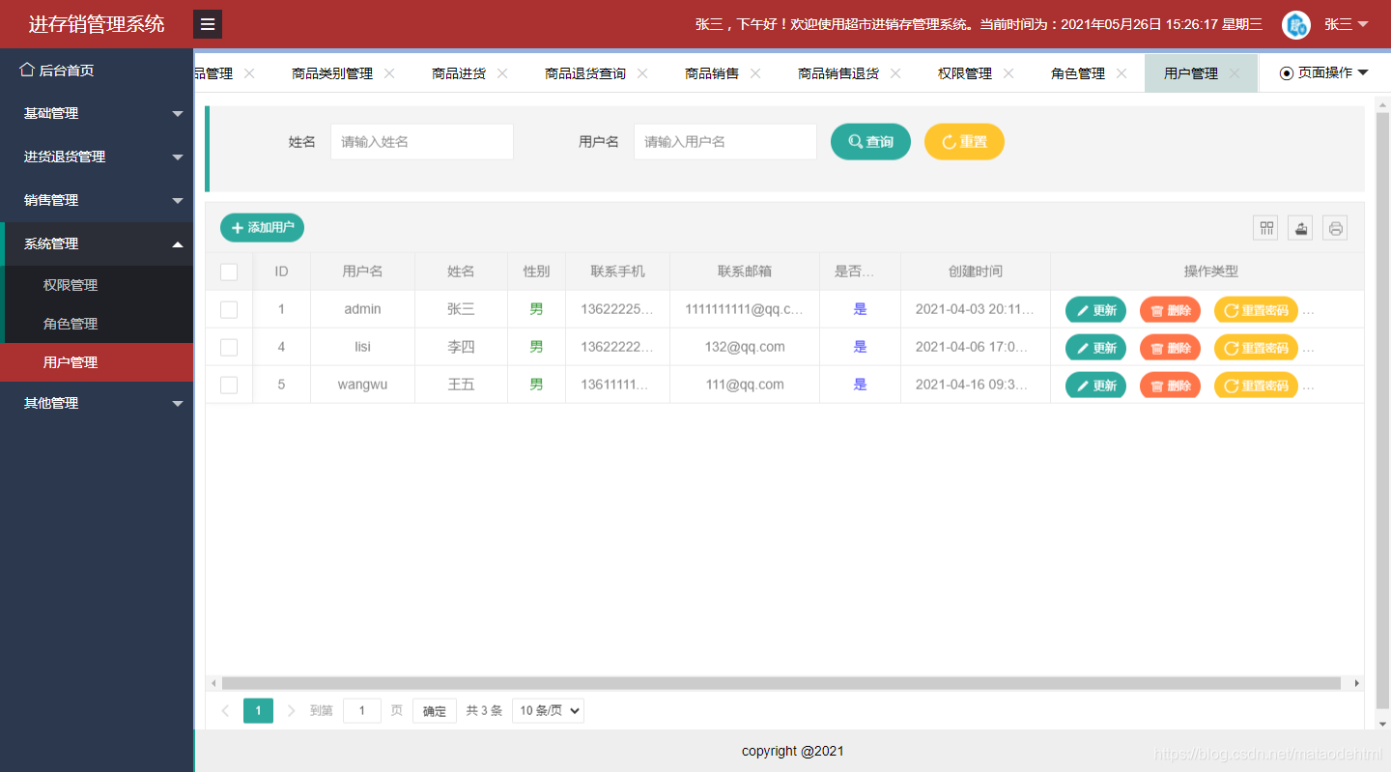Close the 角色管理 tab
This screenshot has width=1391, height=772.
point(1121,72)
